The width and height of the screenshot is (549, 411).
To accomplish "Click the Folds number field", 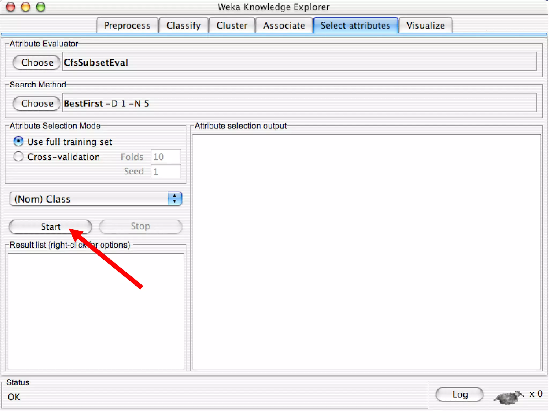I will [x=165, y=157].
